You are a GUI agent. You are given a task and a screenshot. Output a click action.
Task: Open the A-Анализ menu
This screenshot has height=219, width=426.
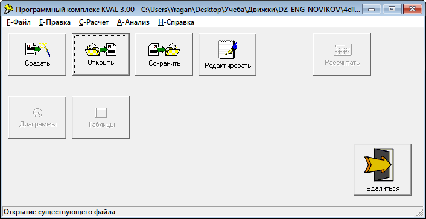(x=133, y=22)
